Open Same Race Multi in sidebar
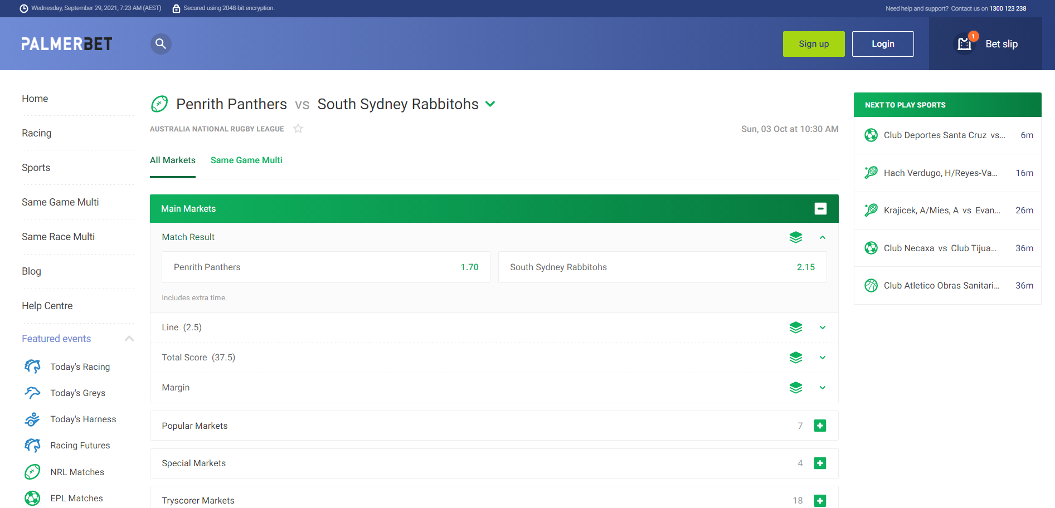This screenshot has width=1055, height=508. point(59,237)
